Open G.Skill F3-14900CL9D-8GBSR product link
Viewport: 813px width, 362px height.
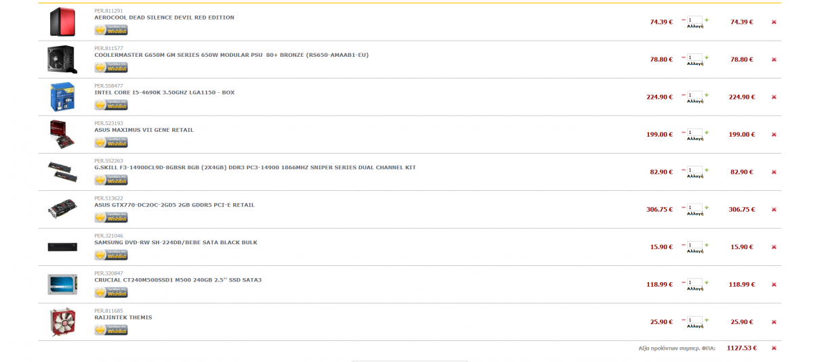click(x=255, y=167)
